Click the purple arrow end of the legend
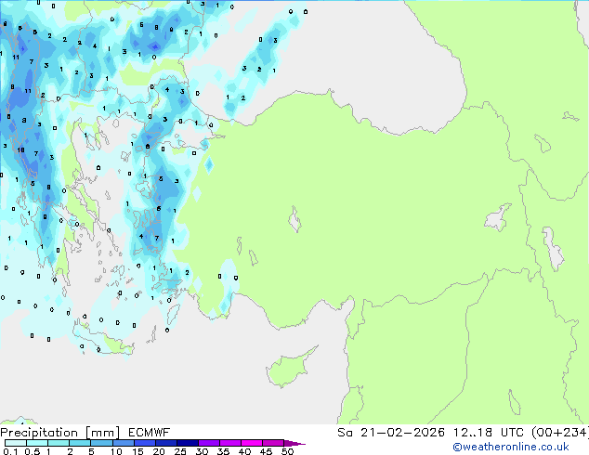This screenshot has width=589, height=455. [294, 443]
